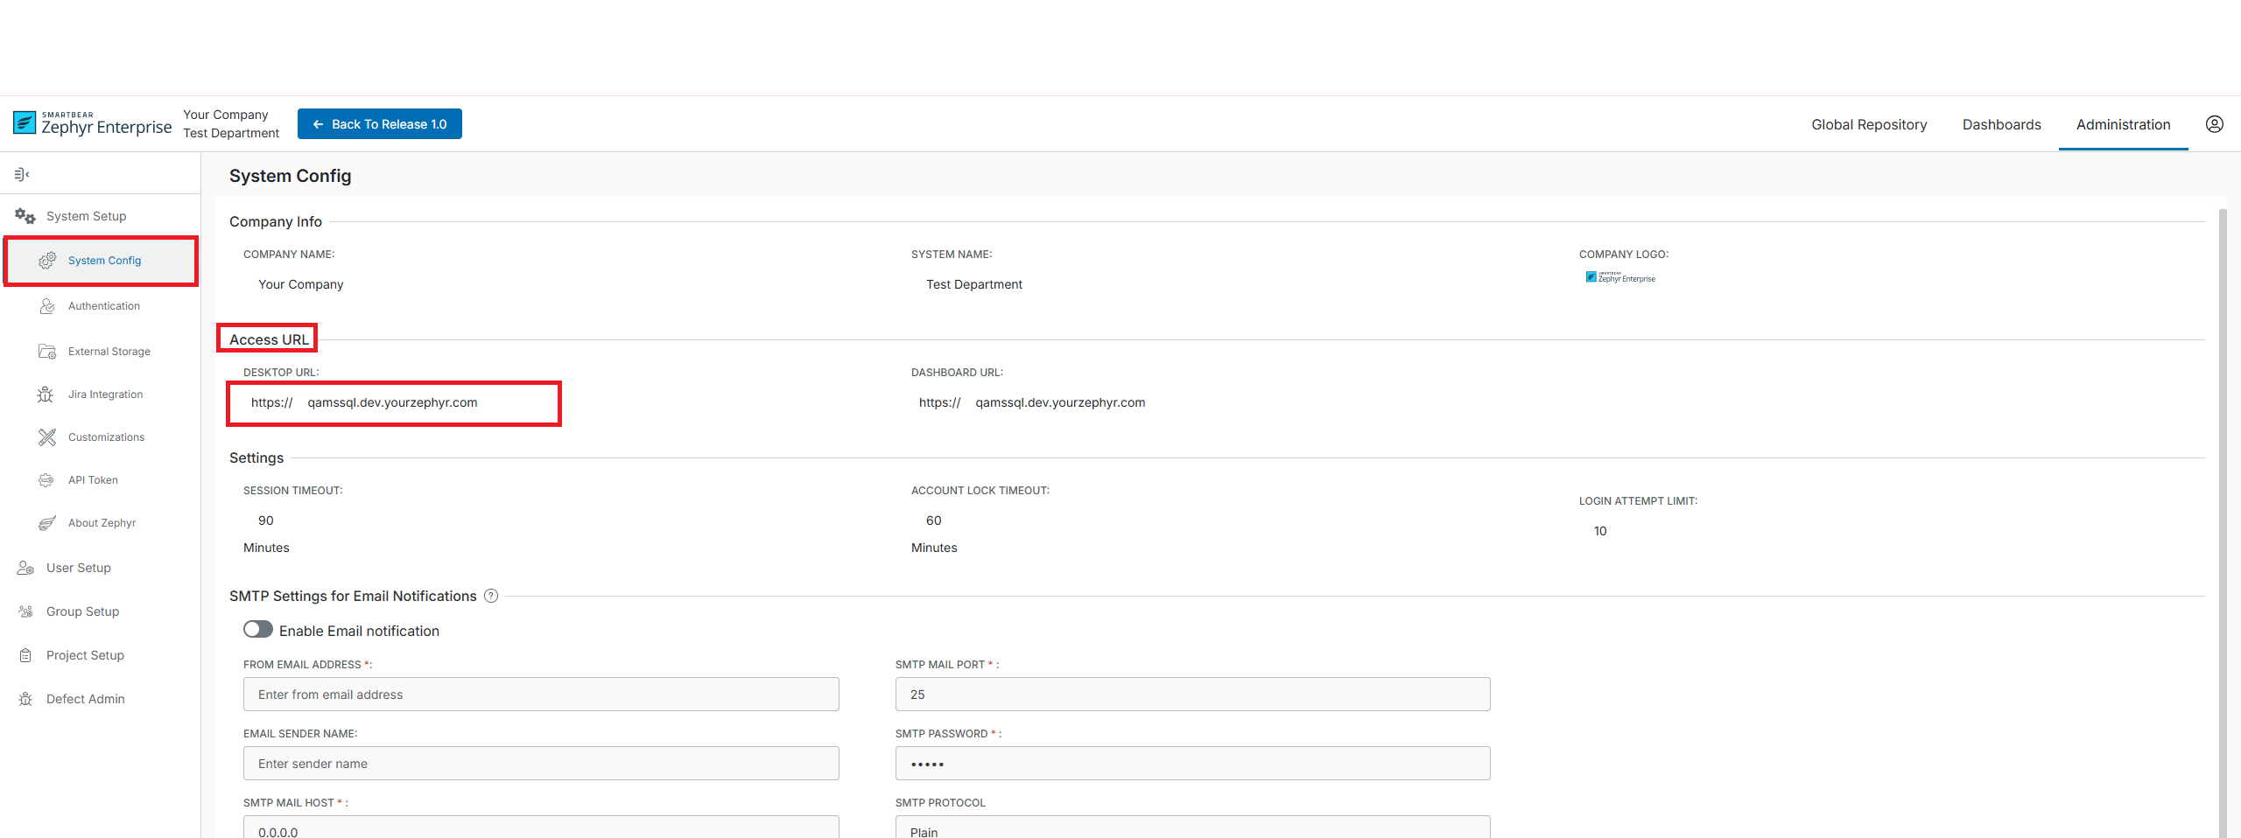Click the About Zephyr feather icon
Image resolution: width=2241 pixels, height=838 pixels.
(x=47, y=523)
